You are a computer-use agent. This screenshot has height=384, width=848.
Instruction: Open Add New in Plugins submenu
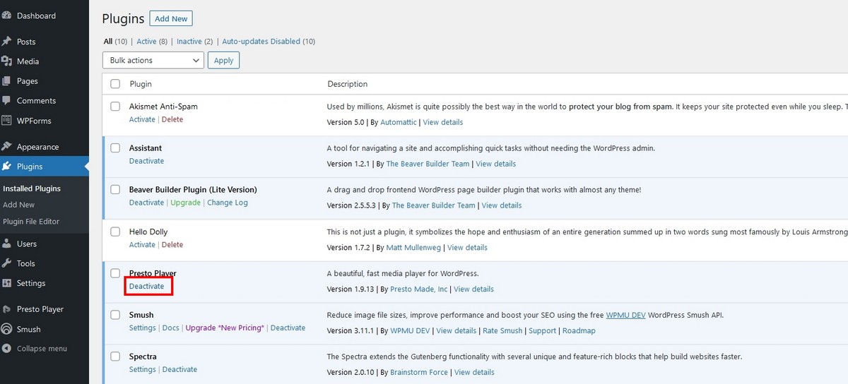[18, 205]
